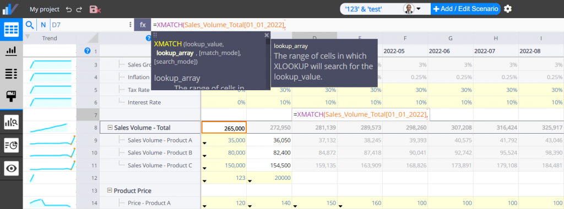The image size is (564, 209).
Task: Select the Tax Rate row label
Action: point(138,90)
